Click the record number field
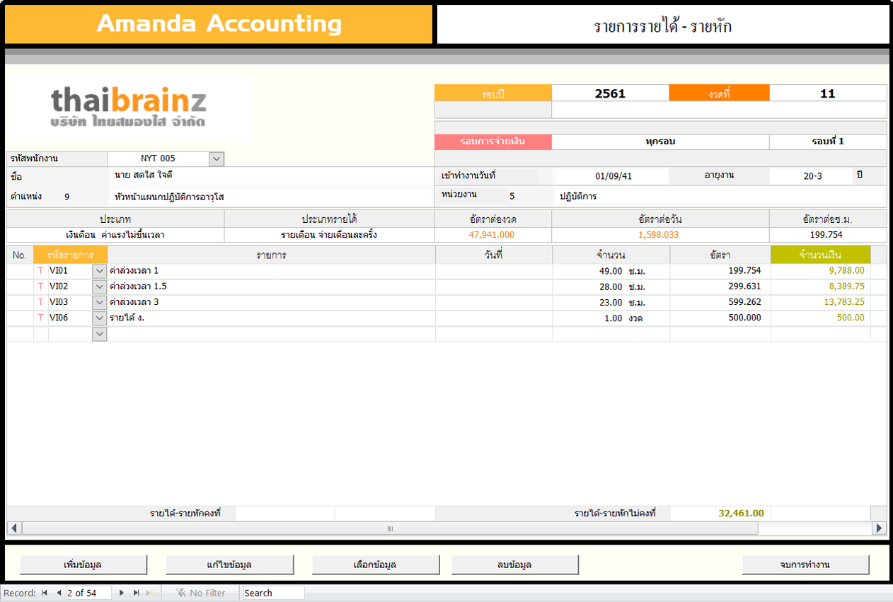Image resolution: width=893 pixels, height=602 pixels. coord(88,593)
